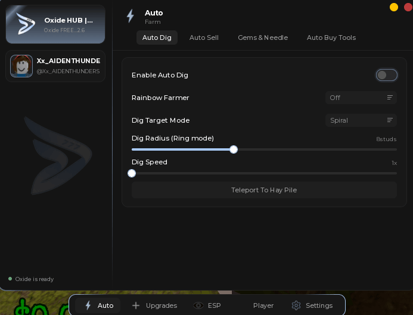Click the list icon in Rainbow Farmer dropdown
413x315 pixels.
point(390,98)
